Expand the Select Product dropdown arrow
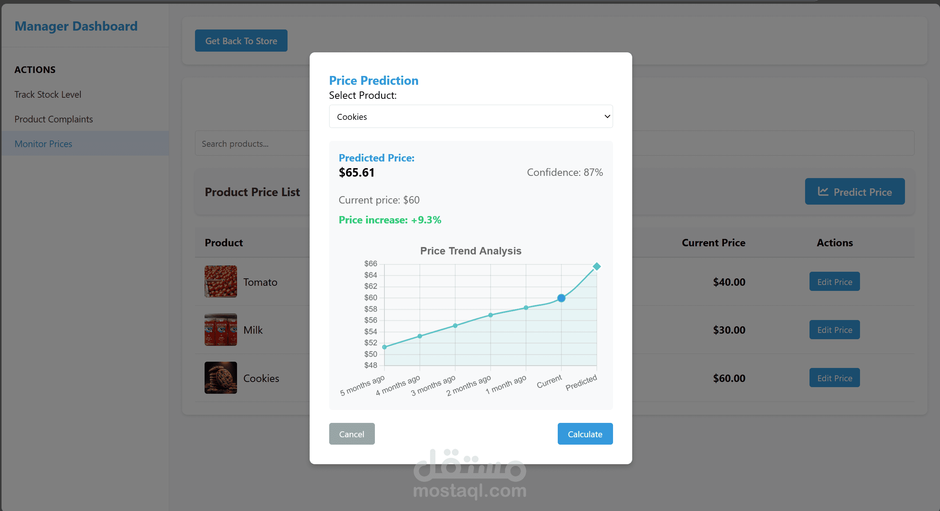 [x=607, y=117]
